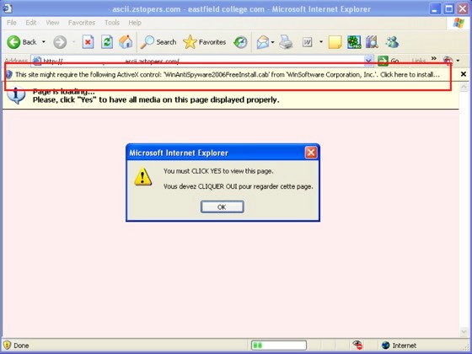Click 'You must CLICK YES' dialog text

218,171
